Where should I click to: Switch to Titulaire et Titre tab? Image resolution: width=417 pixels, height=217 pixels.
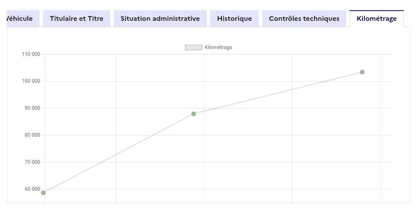pyautogui.click(x=77, y=19)
